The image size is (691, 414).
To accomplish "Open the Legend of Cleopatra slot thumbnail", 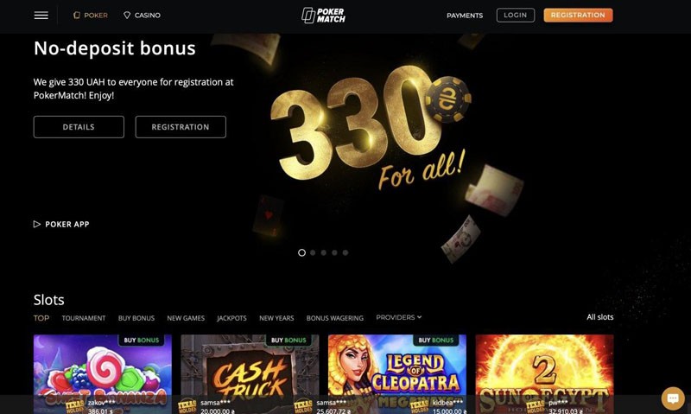I will coord(397,374).
